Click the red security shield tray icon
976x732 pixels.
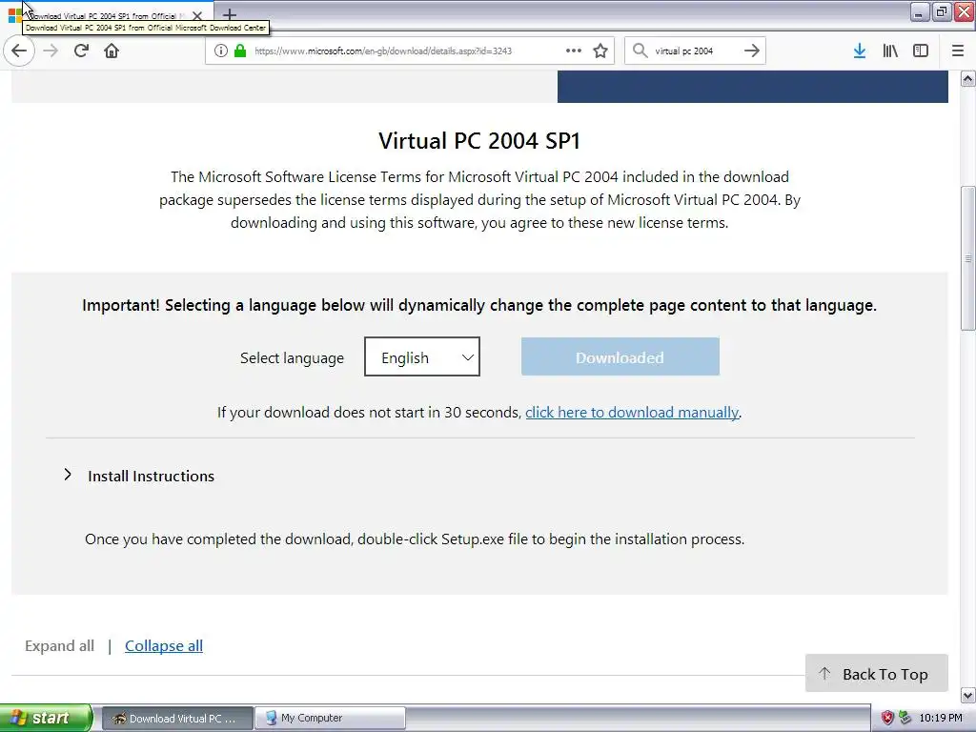(x=887, y=719)
